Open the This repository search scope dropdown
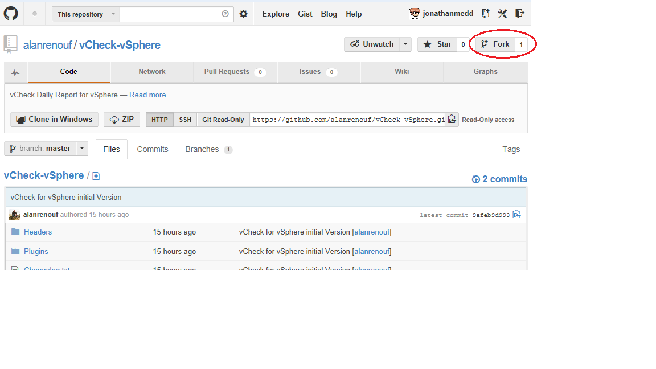Viewport: 656px width, 369px height. pyautogui.click(x=86, y=14)
